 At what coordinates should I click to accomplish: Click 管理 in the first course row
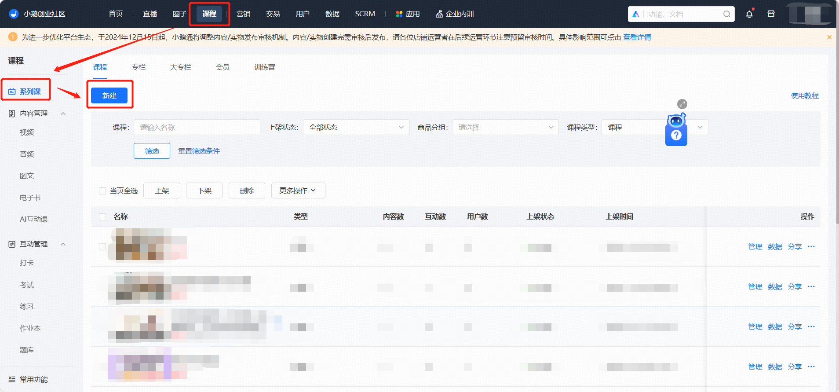click(x=755, y=246)
